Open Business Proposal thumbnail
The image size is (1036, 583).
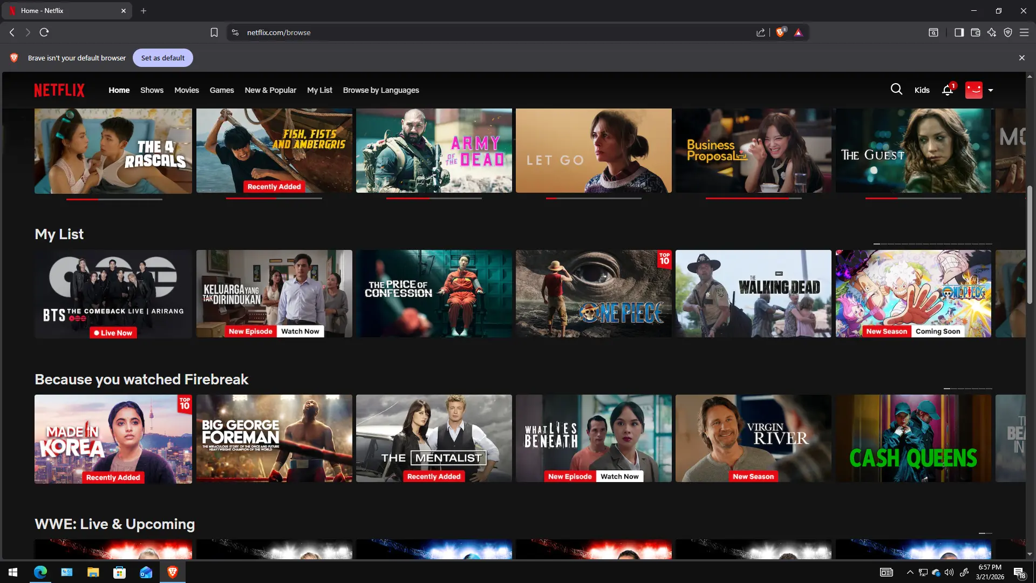pos(753,151)
